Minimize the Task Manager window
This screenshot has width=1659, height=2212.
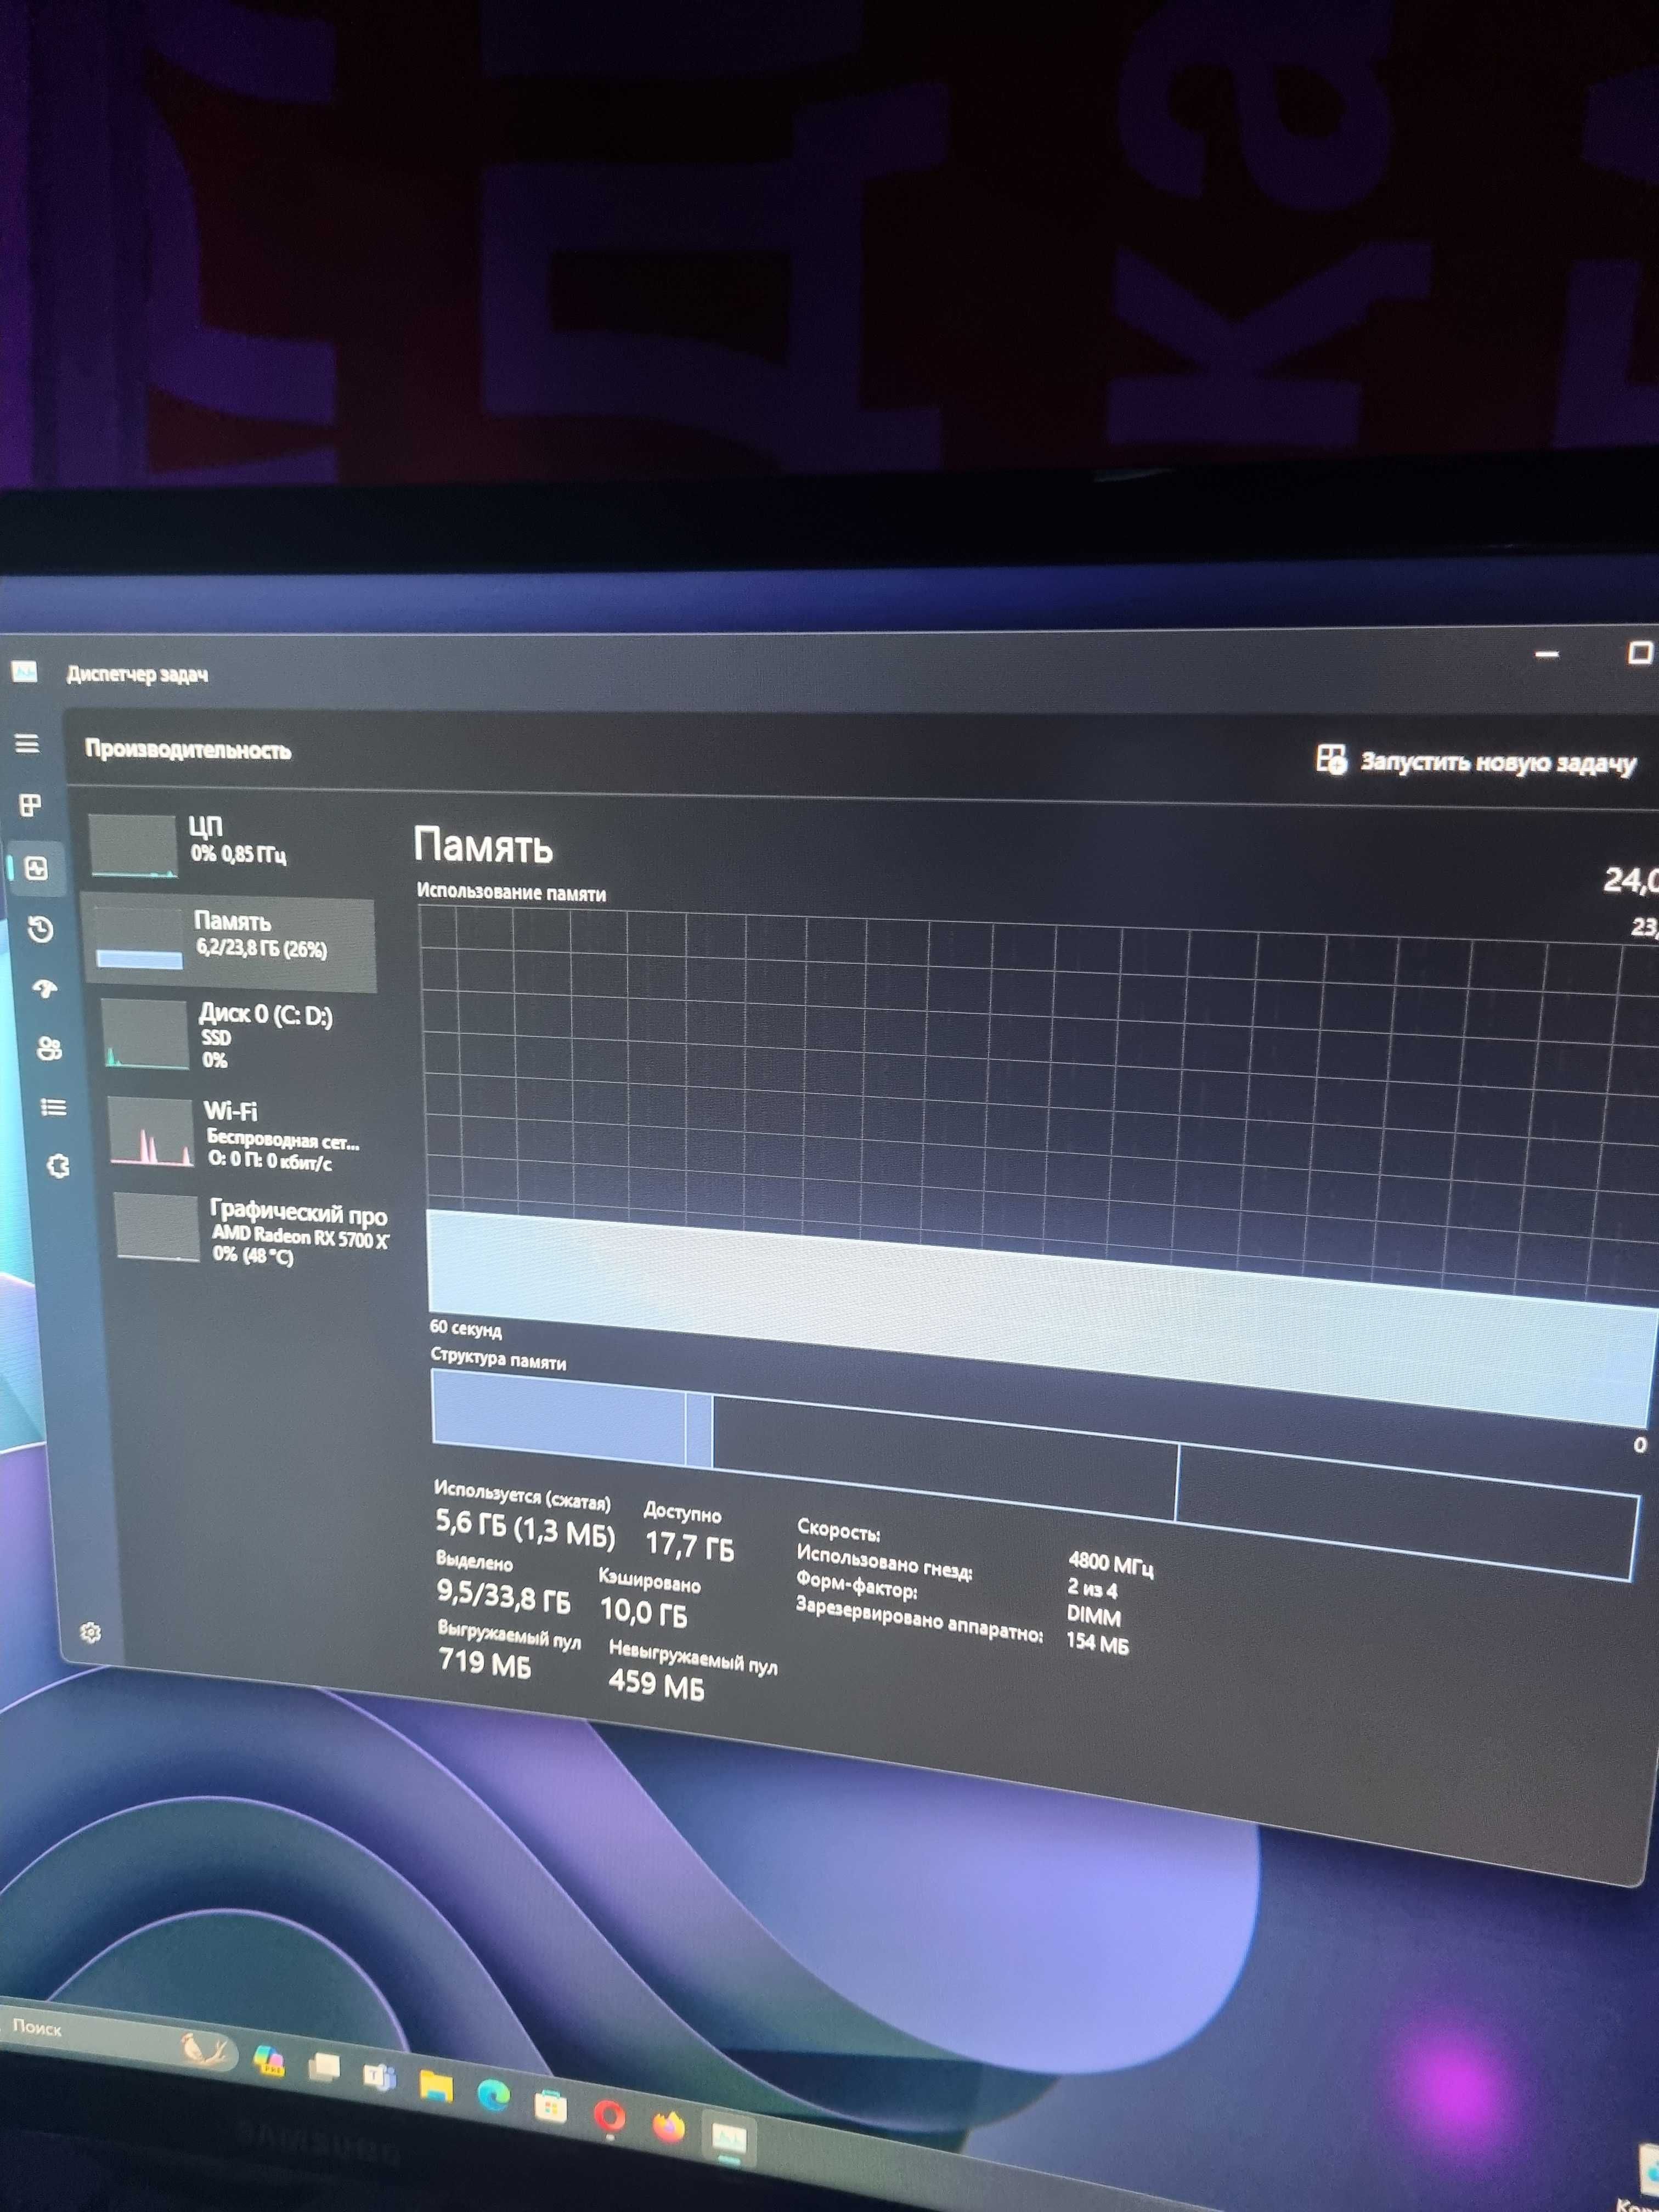point(1547,654)
